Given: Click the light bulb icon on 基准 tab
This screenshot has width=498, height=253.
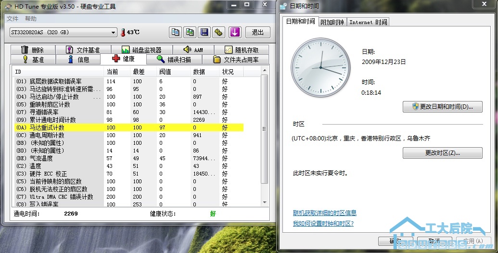Looking at the screenshot, I should coord(26,59).
